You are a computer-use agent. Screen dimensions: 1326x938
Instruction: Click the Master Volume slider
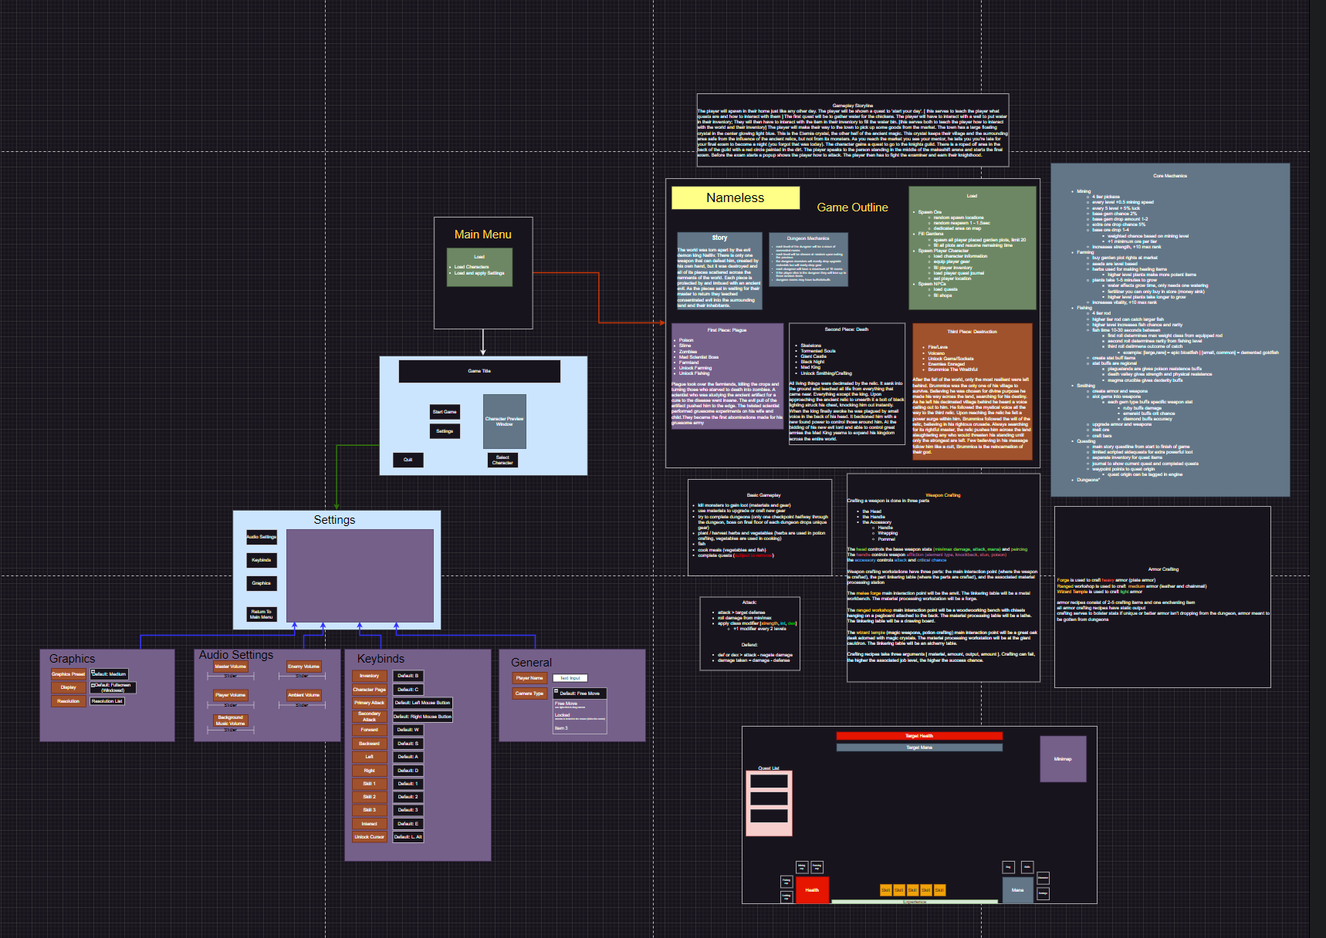pos(230,677)
